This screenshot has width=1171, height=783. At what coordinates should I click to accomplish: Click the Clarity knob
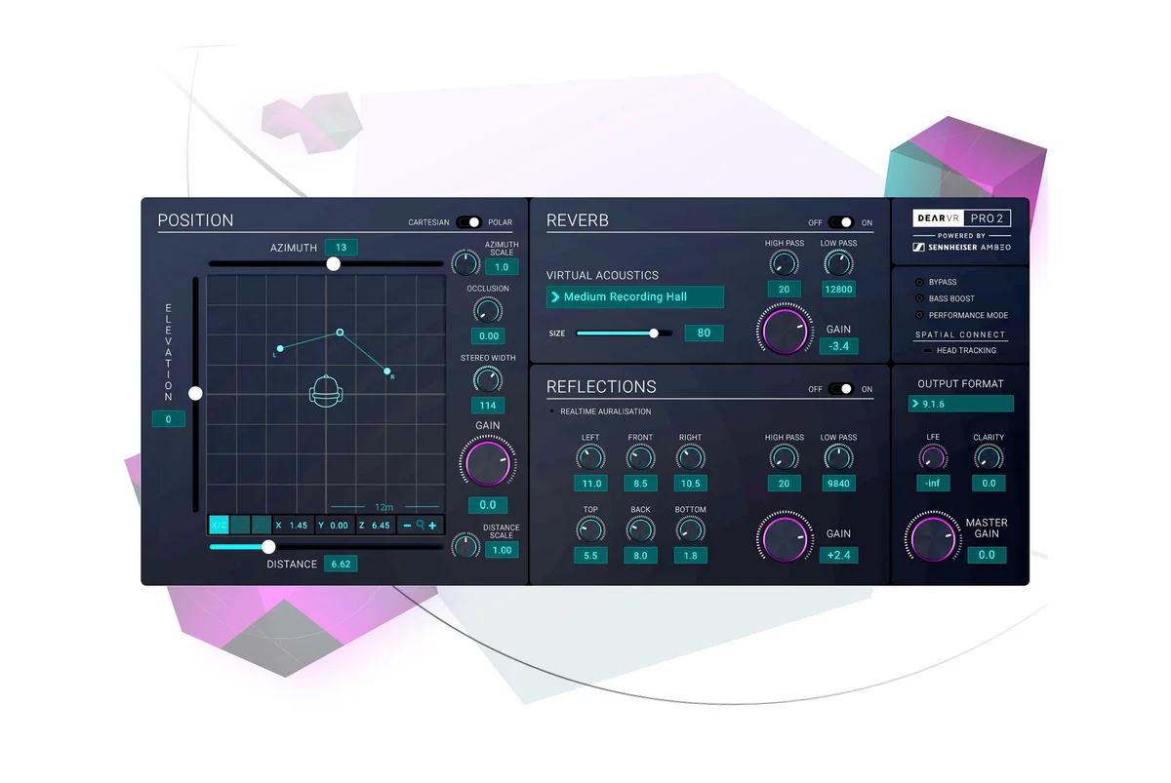pos(989,457)
